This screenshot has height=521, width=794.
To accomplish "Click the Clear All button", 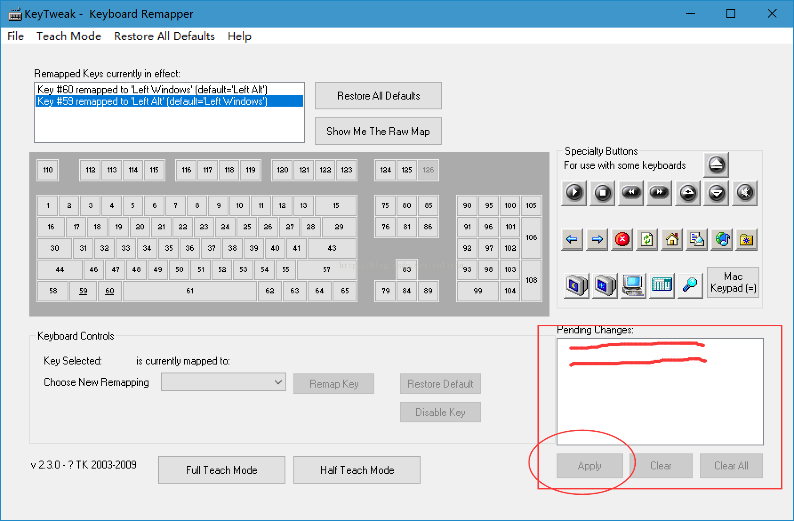I will pos(731,466).
